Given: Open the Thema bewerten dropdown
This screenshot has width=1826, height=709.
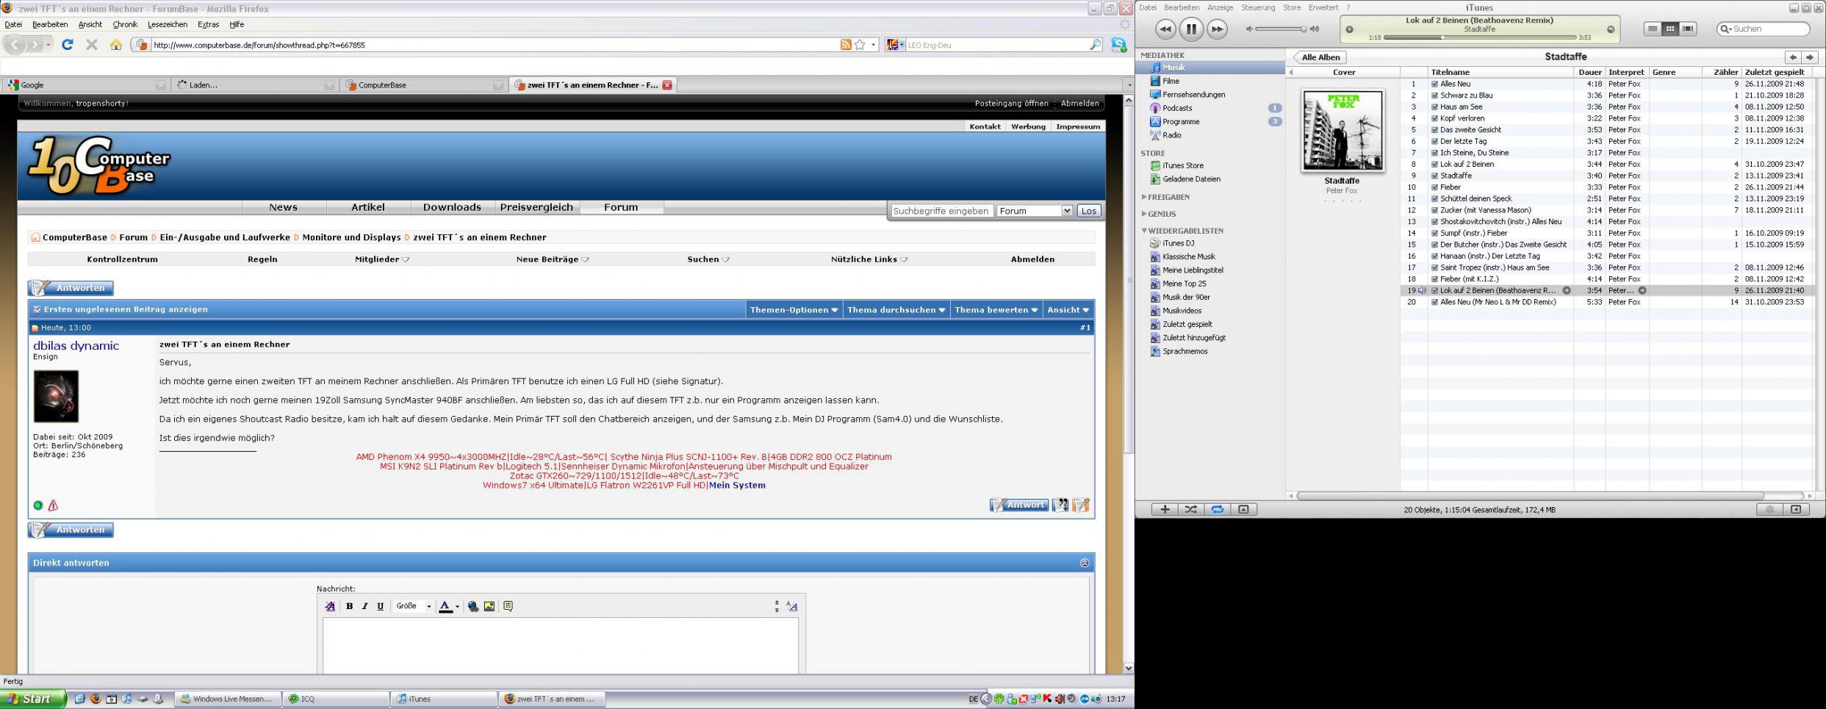Looking at the screenshot, I should (996, 310).
